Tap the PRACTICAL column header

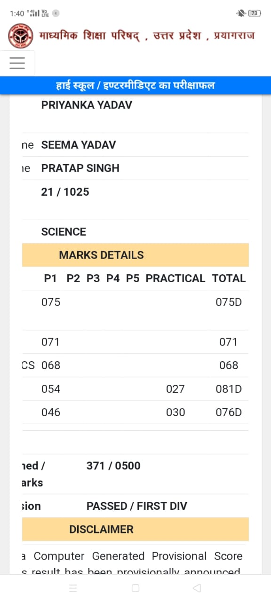pos(175,278)
